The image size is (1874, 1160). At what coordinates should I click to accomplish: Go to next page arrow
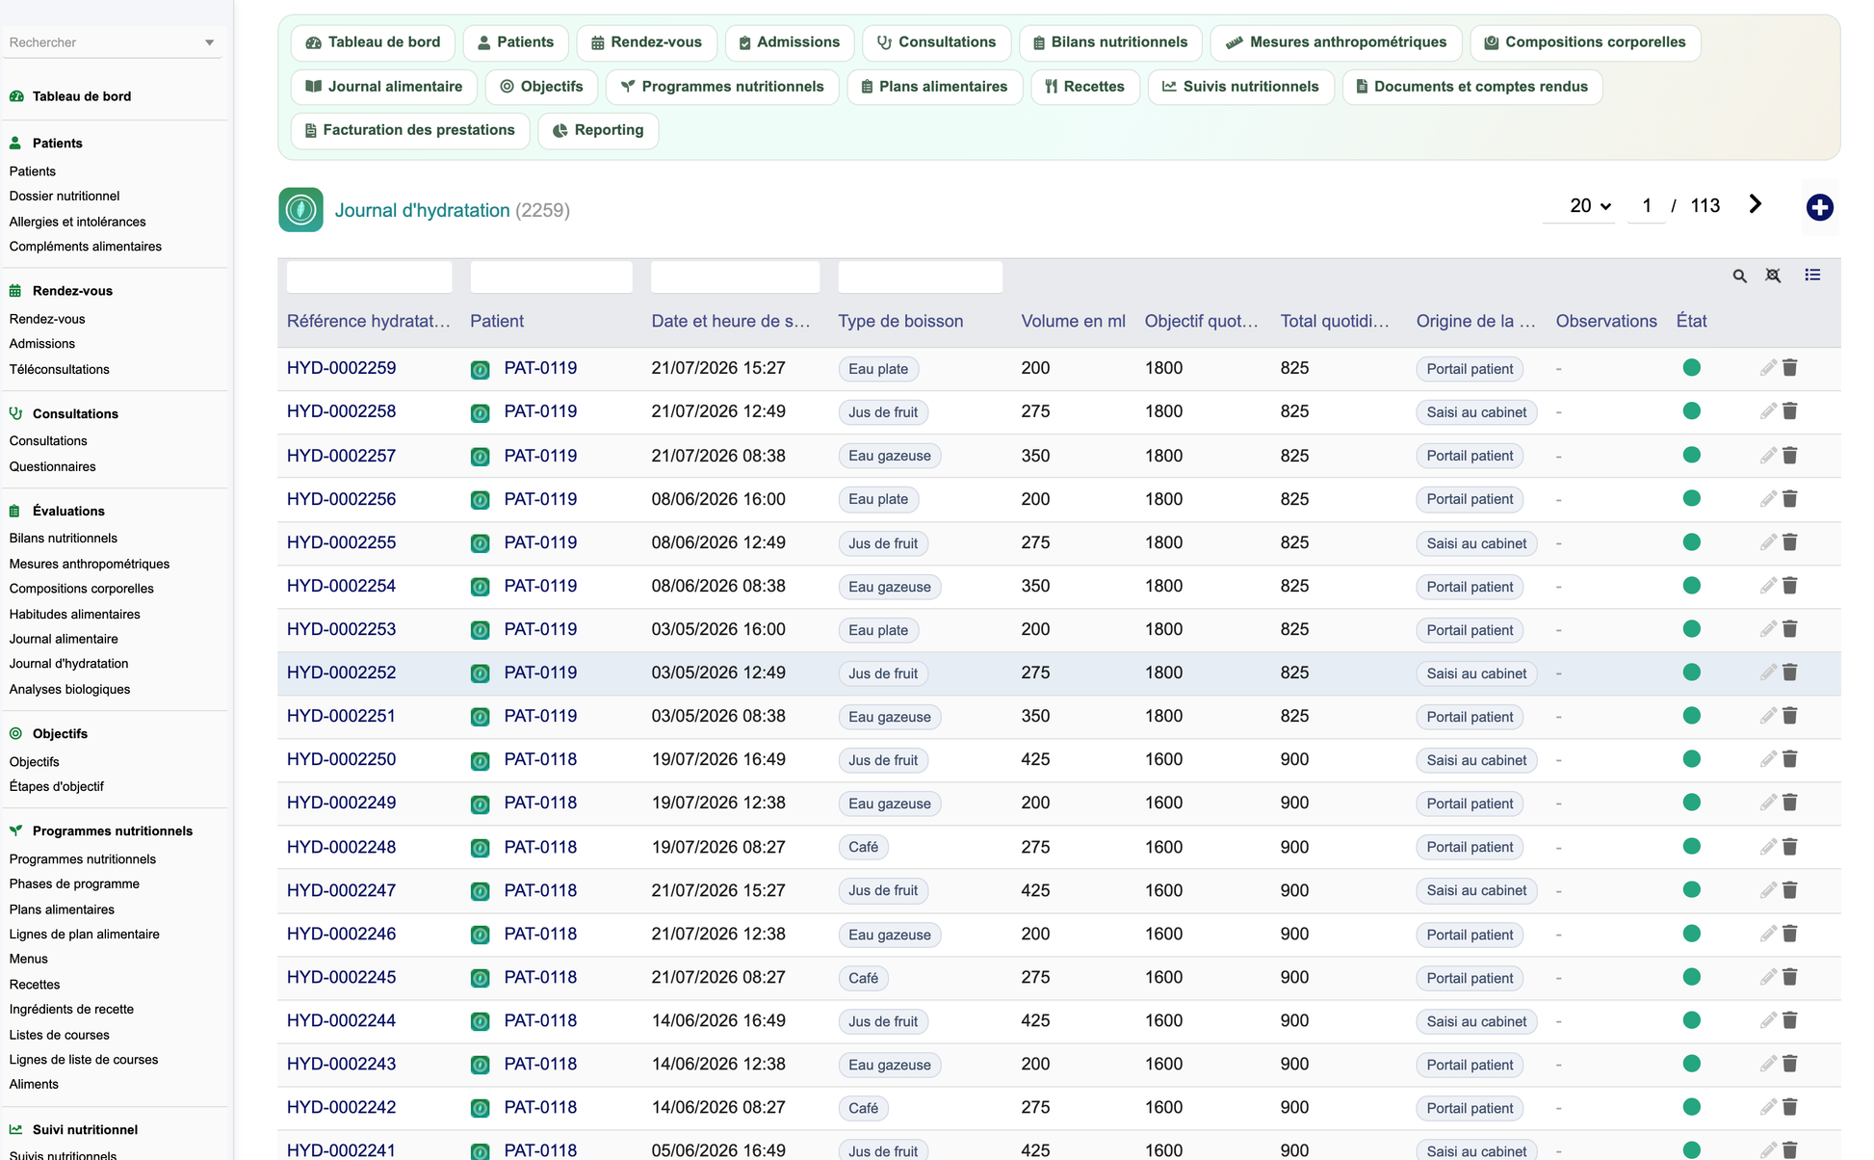(x=1755, y=204)
